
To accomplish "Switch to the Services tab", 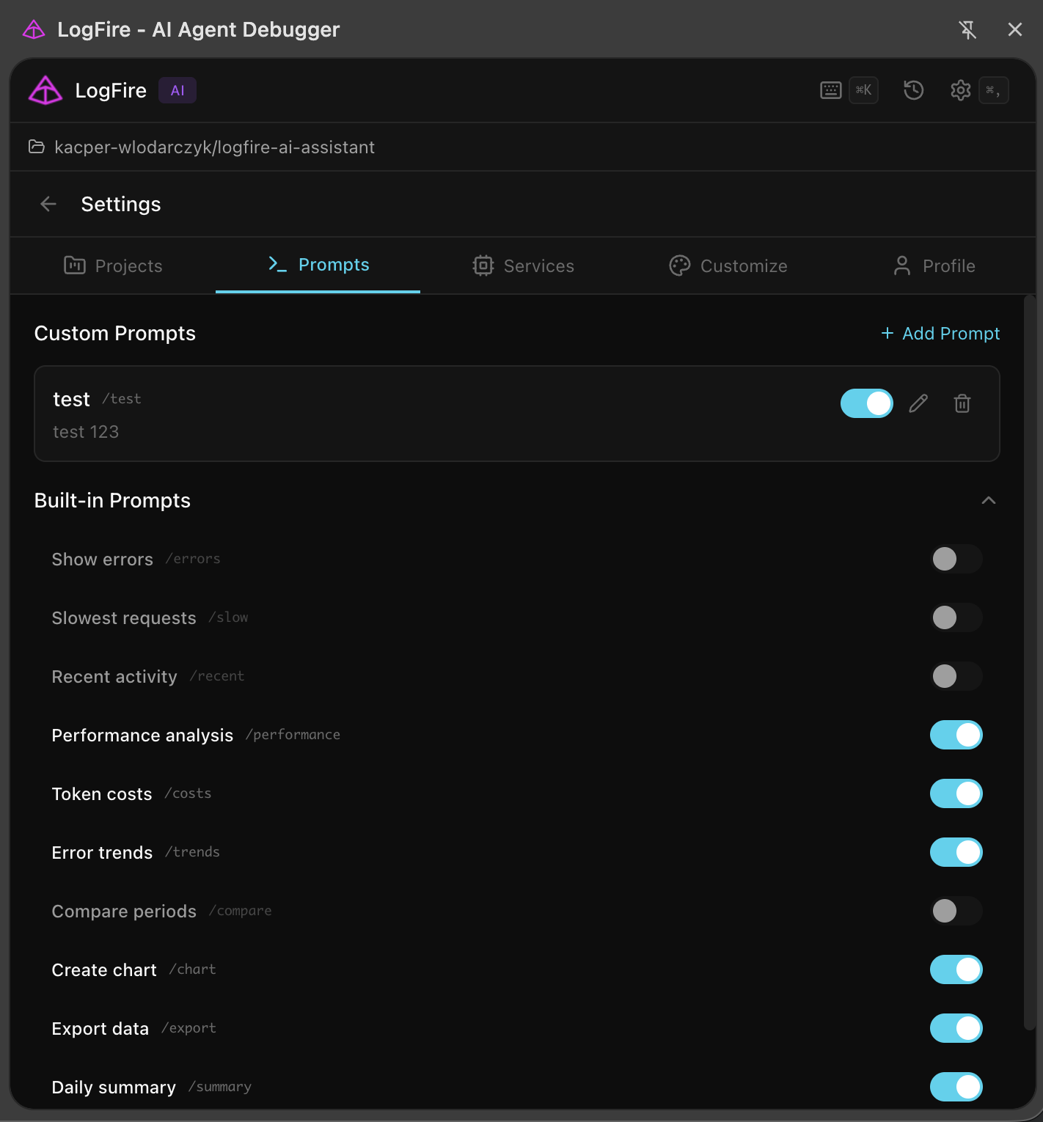I will click(523, 265).
